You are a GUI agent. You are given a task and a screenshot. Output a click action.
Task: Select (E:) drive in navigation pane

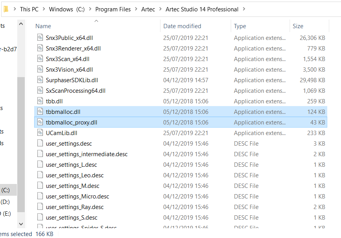[7, 214]
